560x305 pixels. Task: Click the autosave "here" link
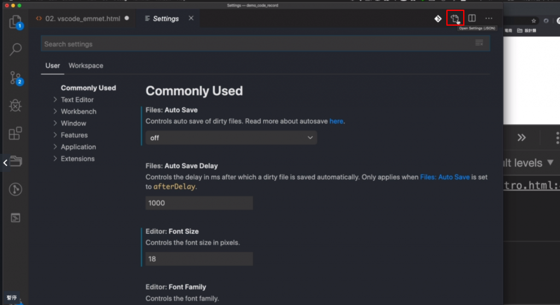pos(336,121)
